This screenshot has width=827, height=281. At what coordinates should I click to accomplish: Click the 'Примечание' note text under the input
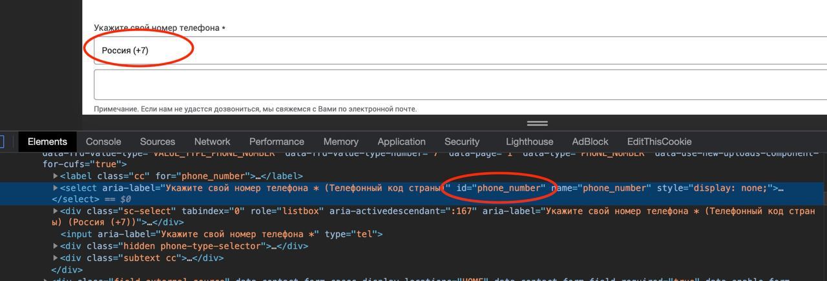pos(255,109)
